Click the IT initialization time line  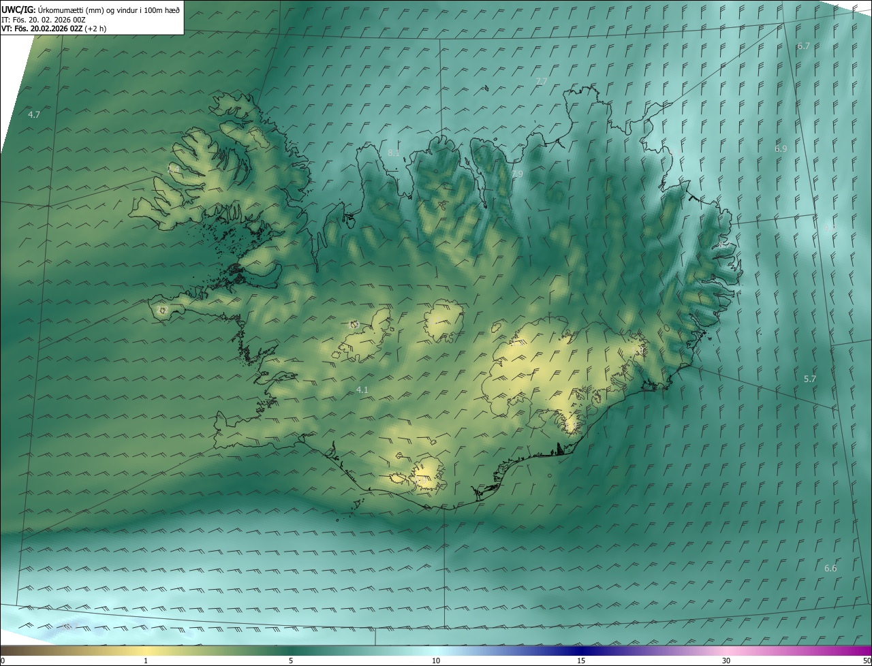[42, 19]
